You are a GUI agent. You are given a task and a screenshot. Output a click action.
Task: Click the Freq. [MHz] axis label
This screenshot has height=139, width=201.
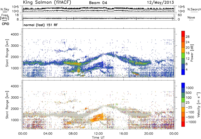[5, 17]
